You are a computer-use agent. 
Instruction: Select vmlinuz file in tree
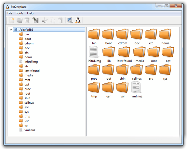coord(27,130)
